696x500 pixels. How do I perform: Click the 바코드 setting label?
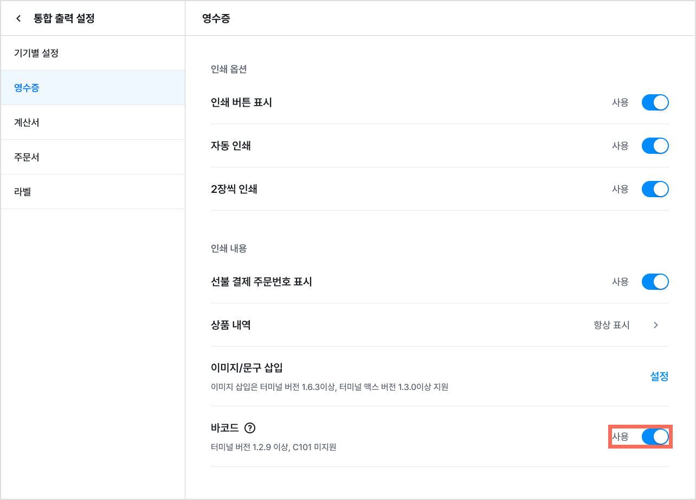(225, 428)
